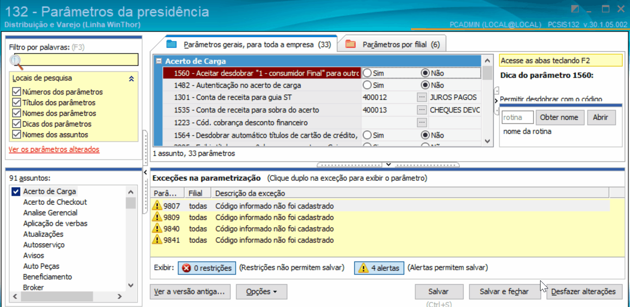630x307 pixels.
Task: Toggle Nomes dos assuntos checkbox
Action: coord(16,135)
